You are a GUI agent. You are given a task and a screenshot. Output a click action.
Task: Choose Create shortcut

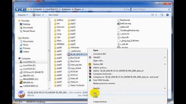[x=100, y=102]
